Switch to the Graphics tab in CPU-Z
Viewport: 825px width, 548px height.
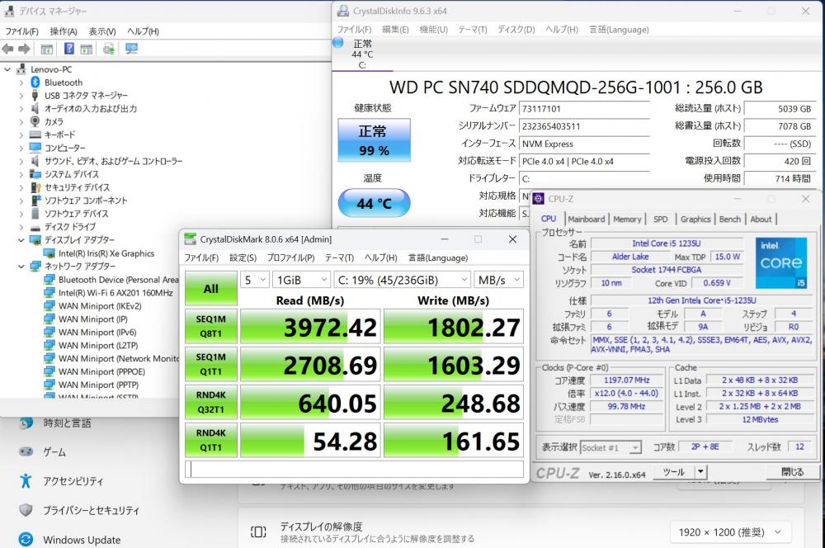pyautogui.click(x=695, y=219)
